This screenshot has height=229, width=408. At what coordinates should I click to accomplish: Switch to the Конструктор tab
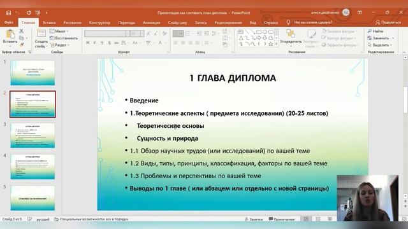pyautogui.click(x=99, y=23)
